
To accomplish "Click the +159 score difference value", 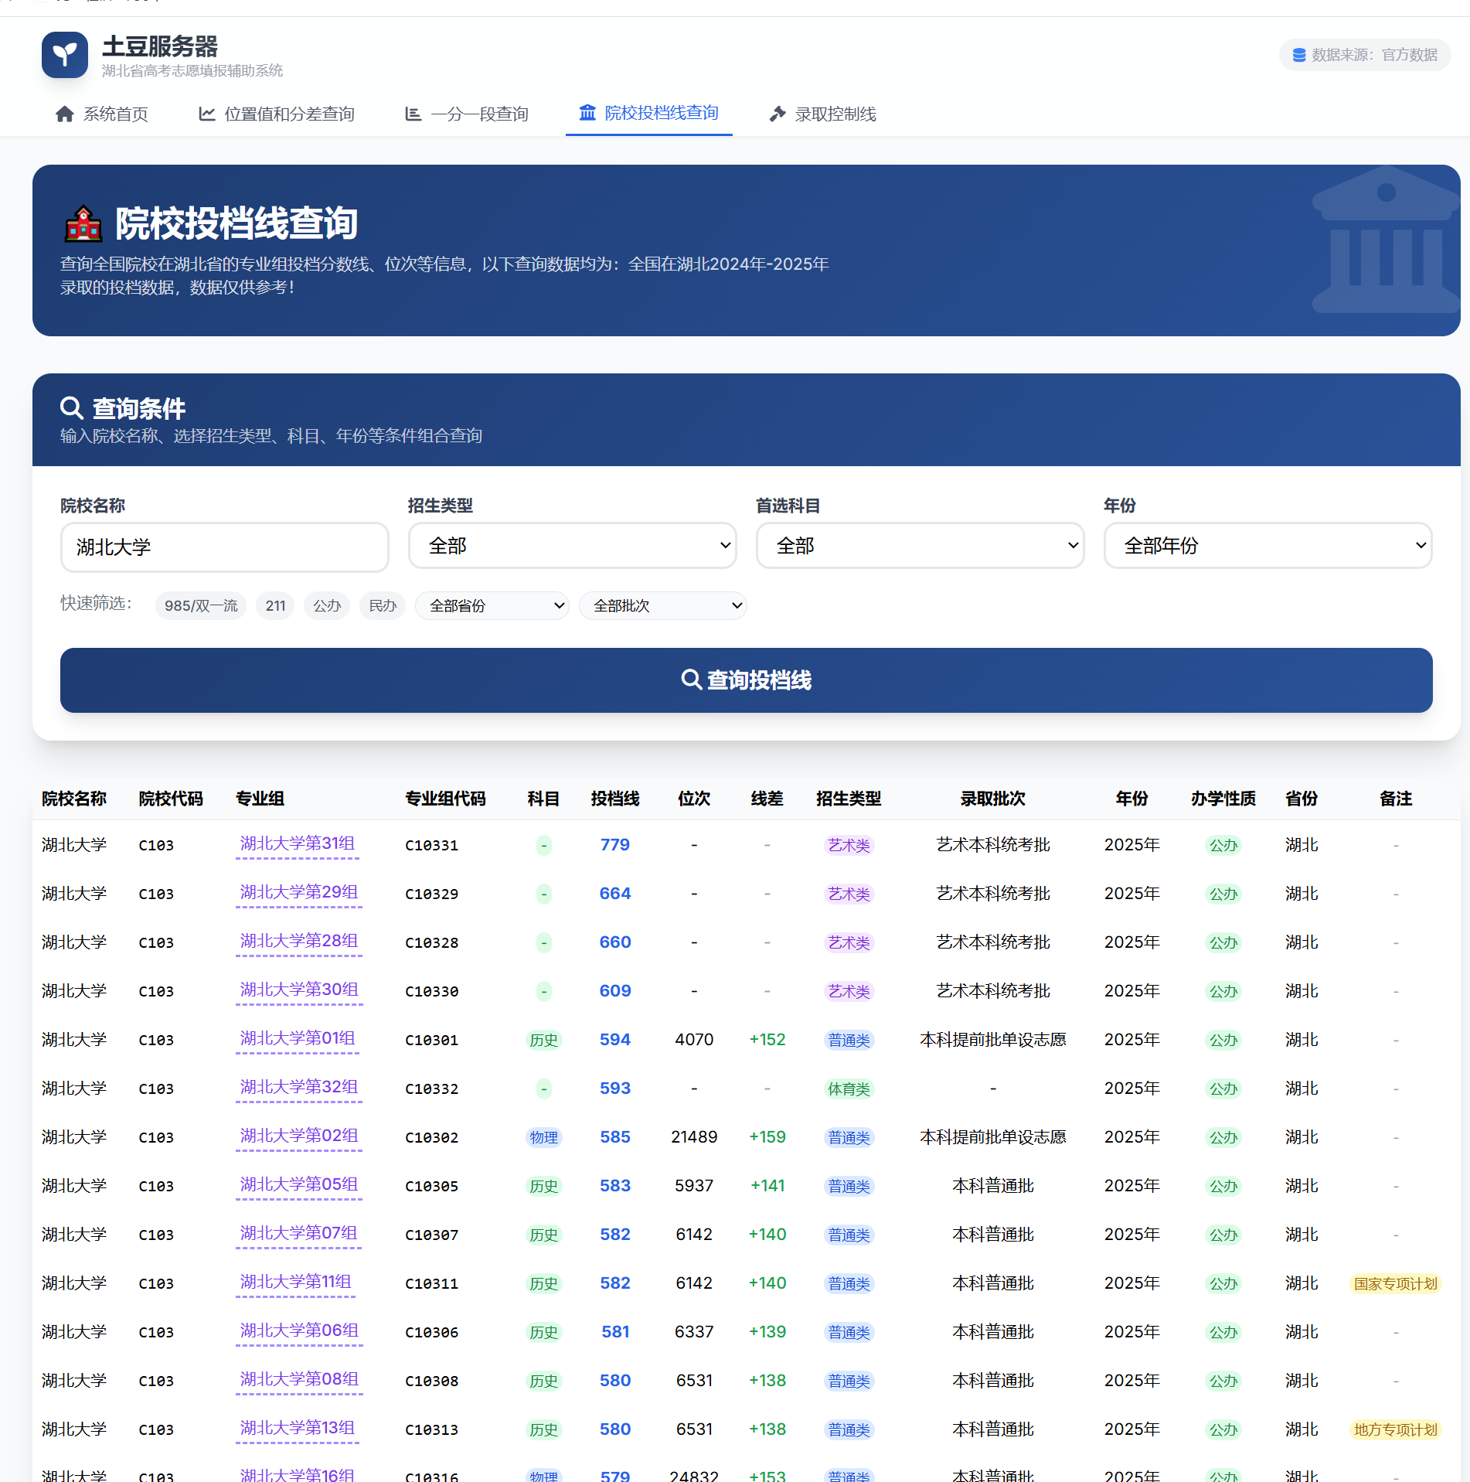I will coord(767,1137).
